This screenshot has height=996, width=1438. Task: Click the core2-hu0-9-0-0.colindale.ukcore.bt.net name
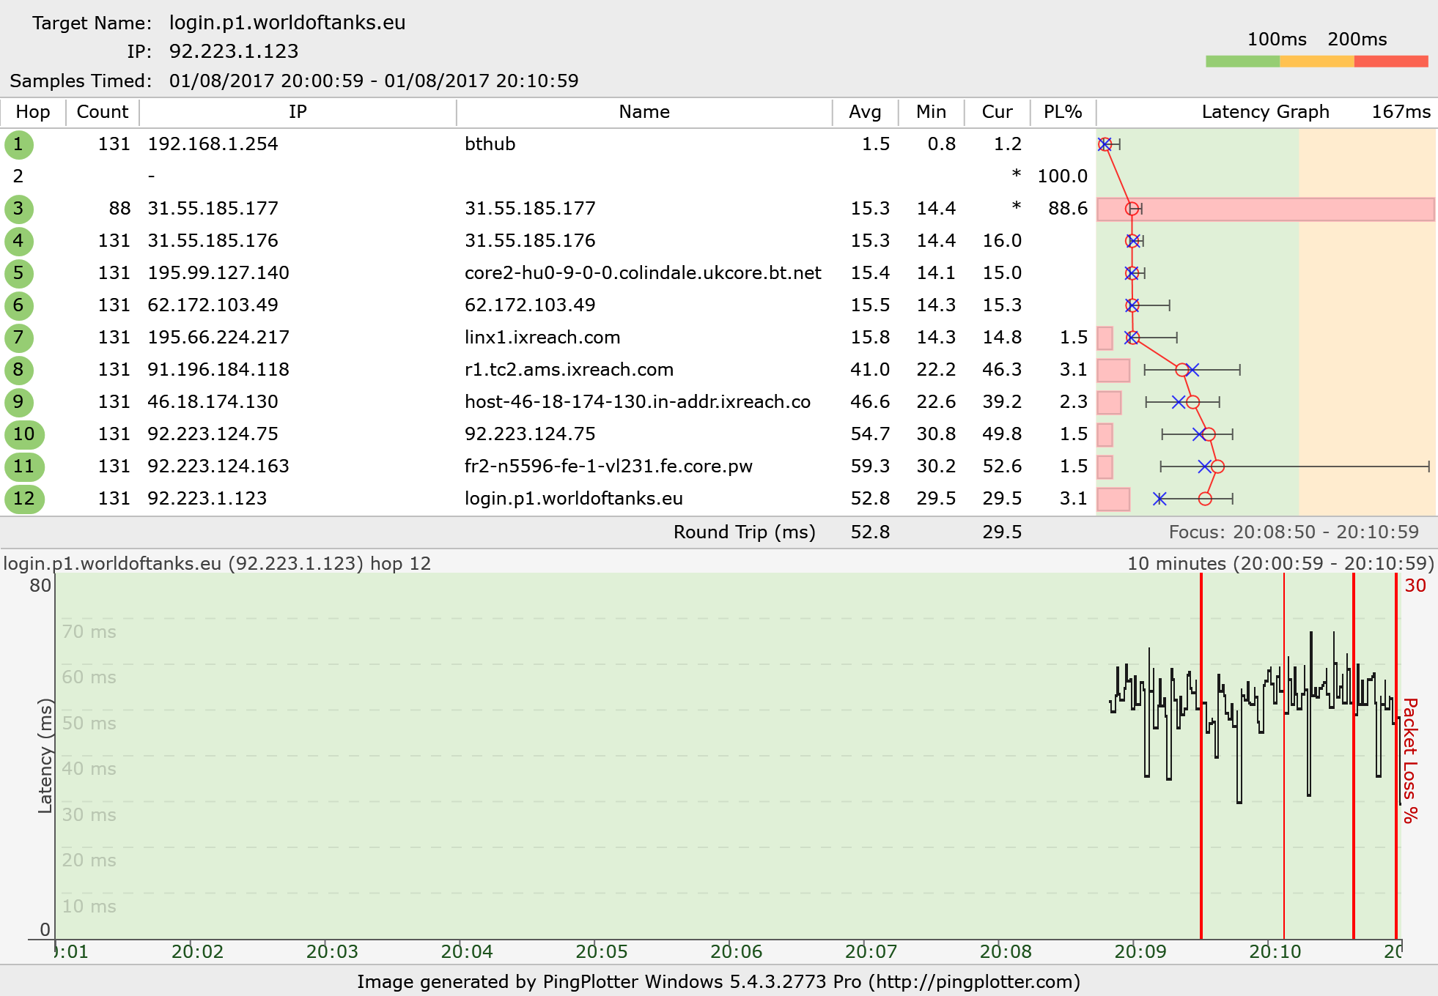(x=643, y=273)
